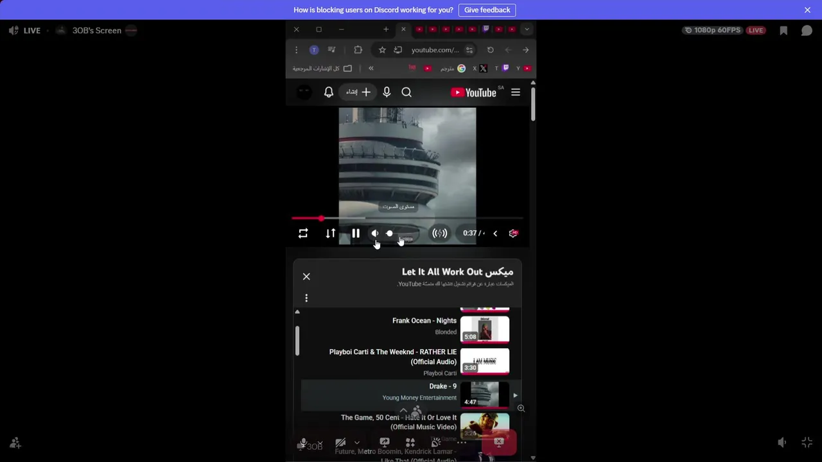
Task: Switch to the Twitch browser tab
Action: coord(486,29)
